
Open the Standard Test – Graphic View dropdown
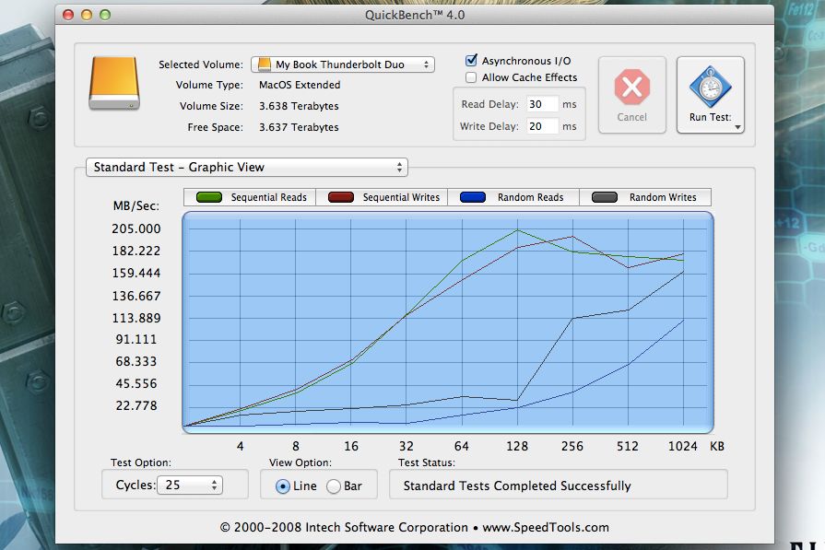247,167
